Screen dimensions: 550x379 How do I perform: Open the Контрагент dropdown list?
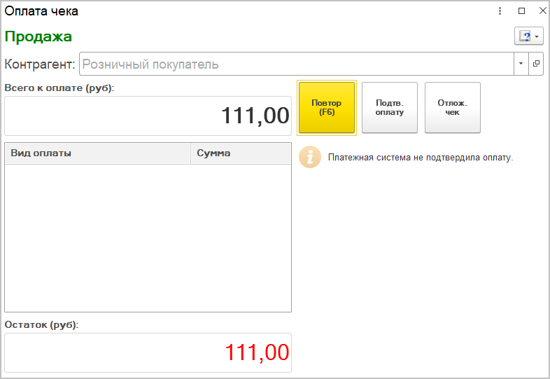coord(521,64)
